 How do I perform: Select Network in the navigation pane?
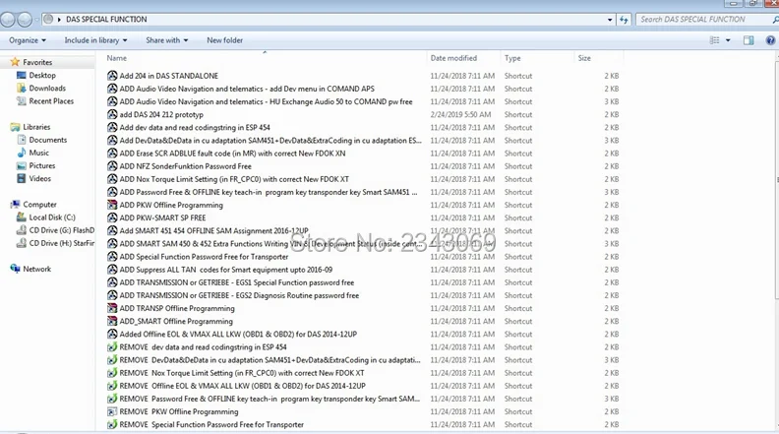click(x=36, y=269)
